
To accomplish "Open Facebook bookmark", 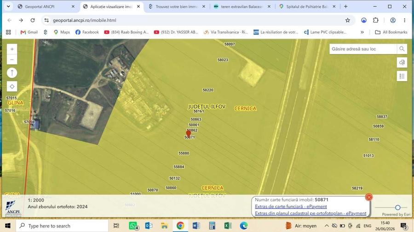I will [x=87, y=32].
